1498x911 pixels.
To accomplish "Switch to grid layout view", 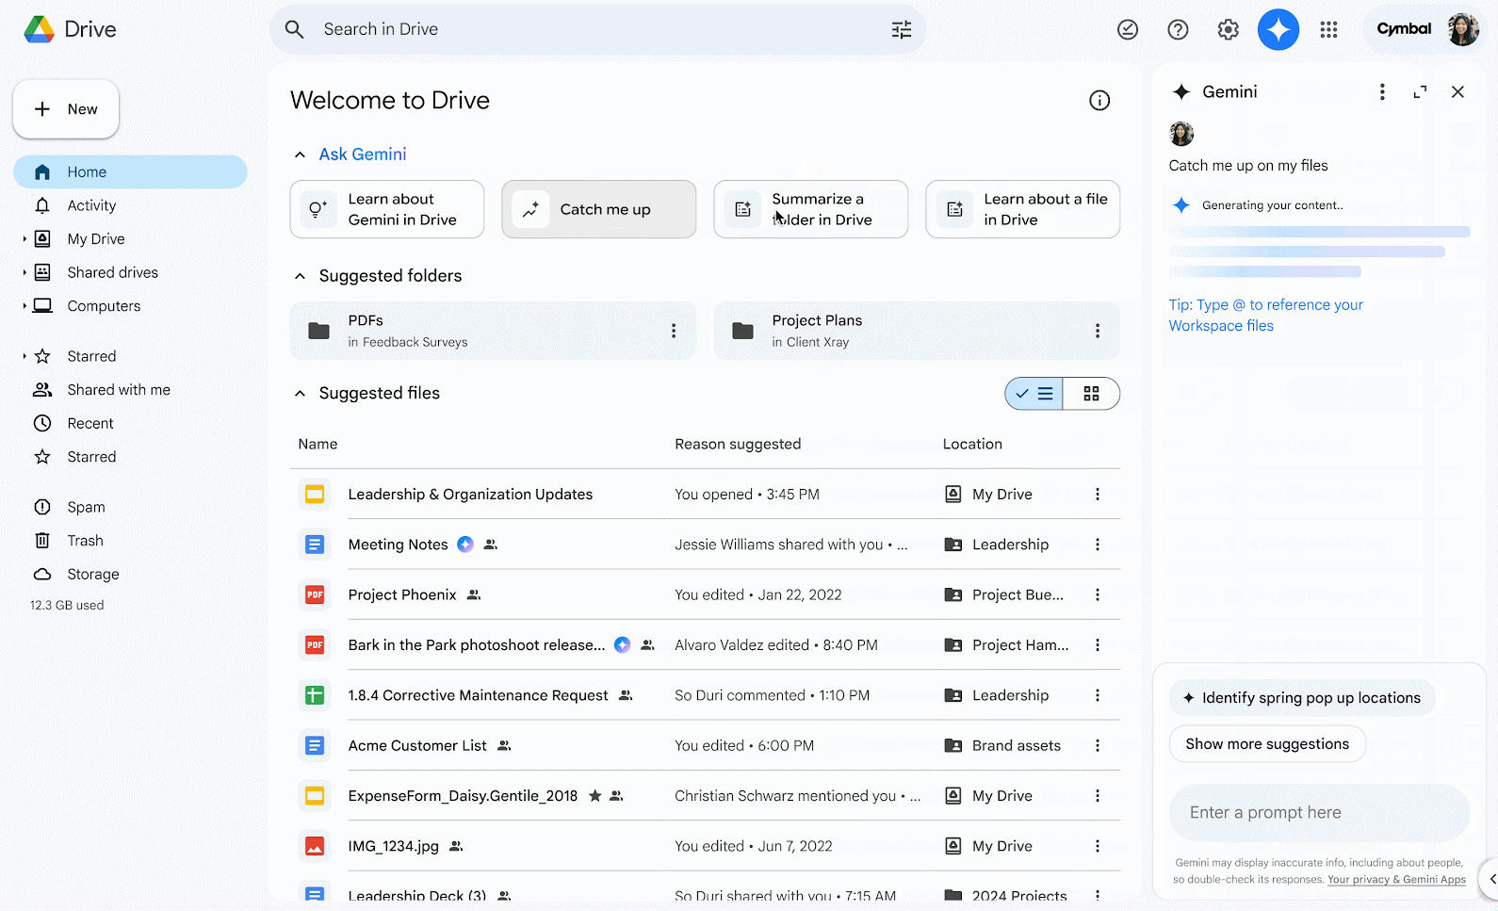I will (x=1091, y=394).
